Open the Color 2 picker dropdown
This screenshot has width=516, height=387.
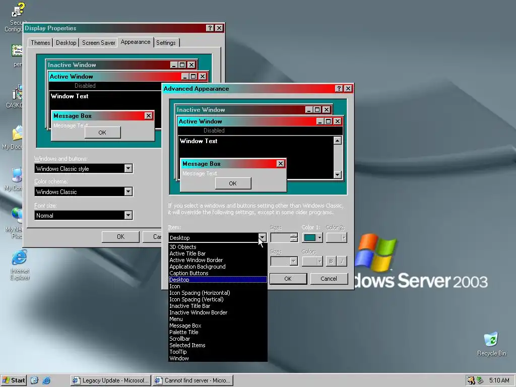pos(337,238)
